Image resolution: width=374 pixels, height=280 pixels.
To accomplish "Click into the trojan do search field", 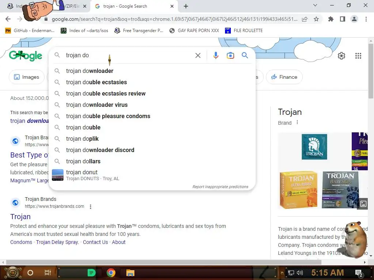I will point(129,55).
